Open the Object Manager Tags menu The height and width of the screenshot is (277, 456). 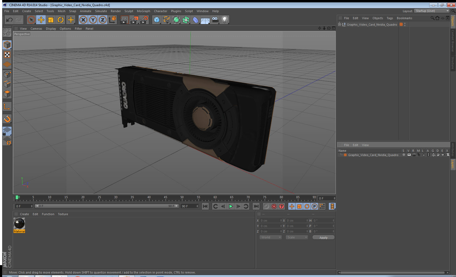(x=390, y=18)
